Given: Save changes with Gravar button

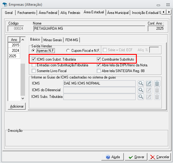Looking at the screenshot, I should click(136, 157).
